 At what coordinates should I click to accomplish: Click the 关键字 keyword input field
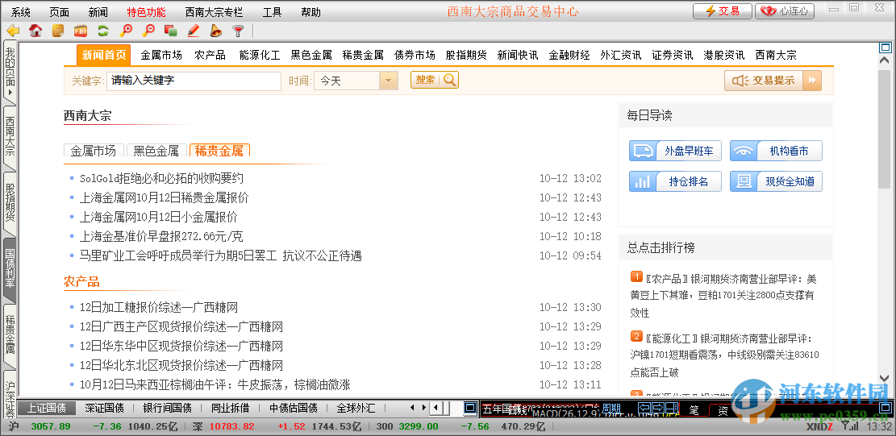[194, 81]
